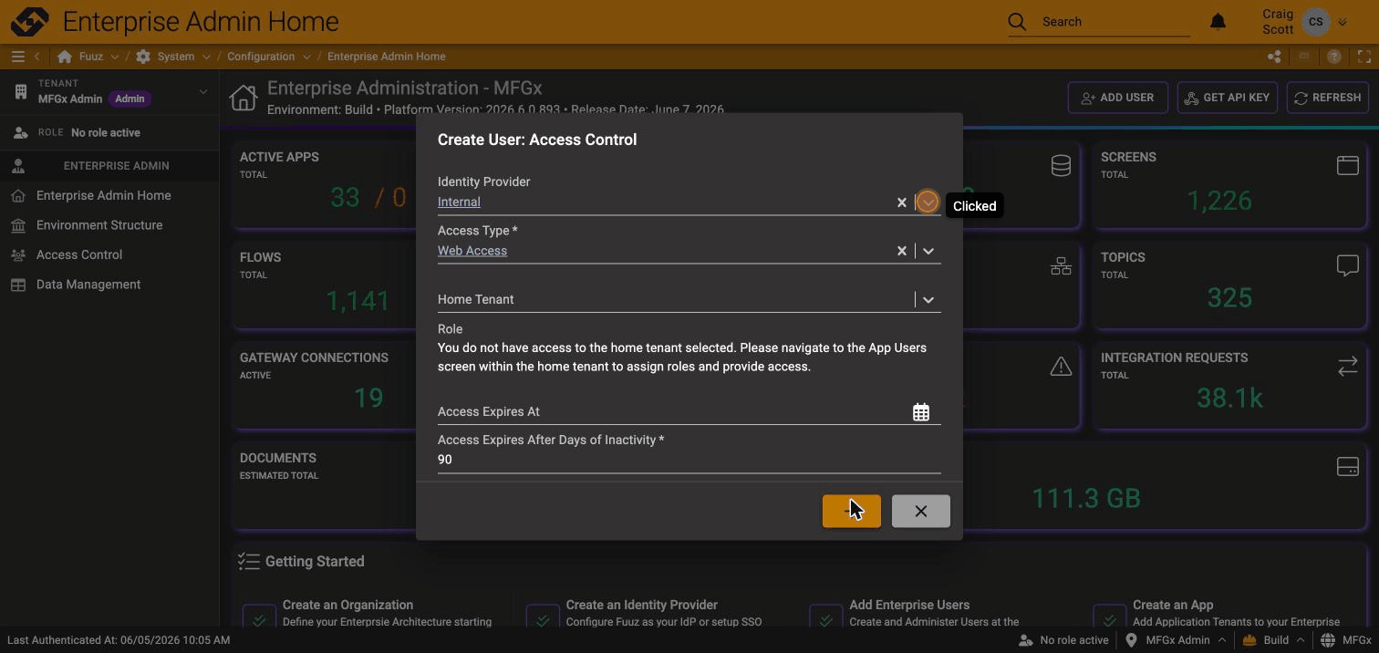The height and width of the screenshot is (653, 1379).
Task: Click the Internal identity provider value
Action: (459, 202)
